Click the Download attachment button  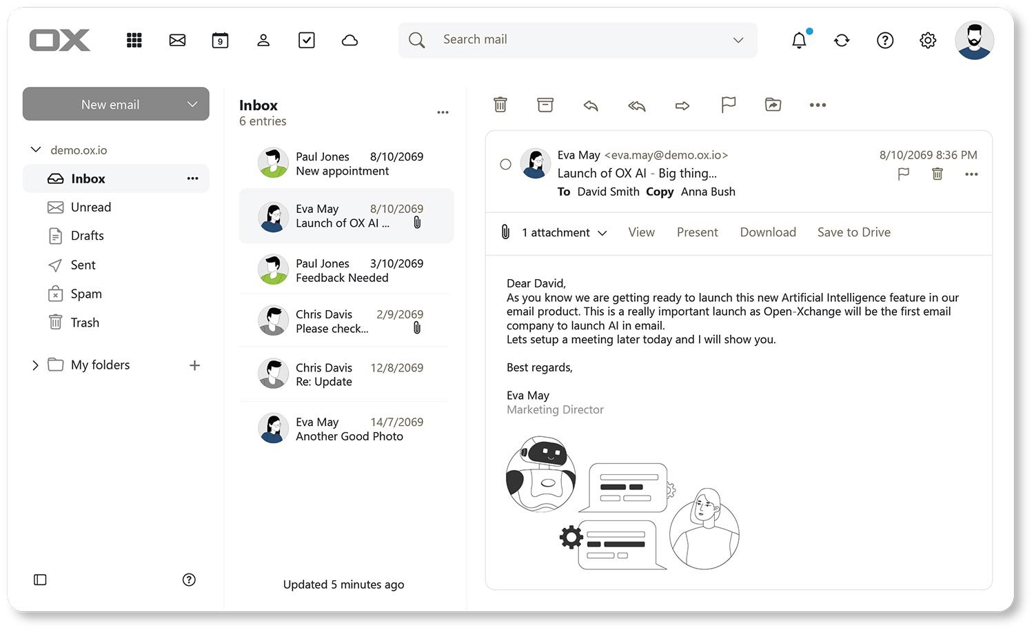(x=767, y=232)
